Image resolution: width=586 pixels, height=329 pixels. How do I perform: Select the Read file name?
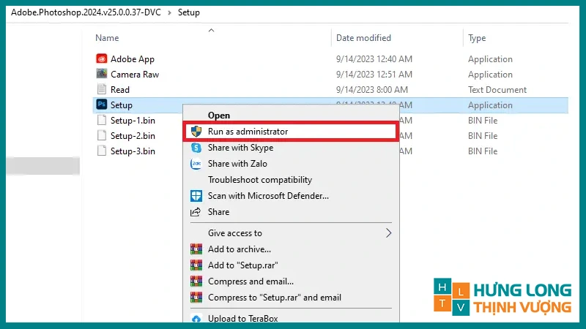click(x=120, y=89)
